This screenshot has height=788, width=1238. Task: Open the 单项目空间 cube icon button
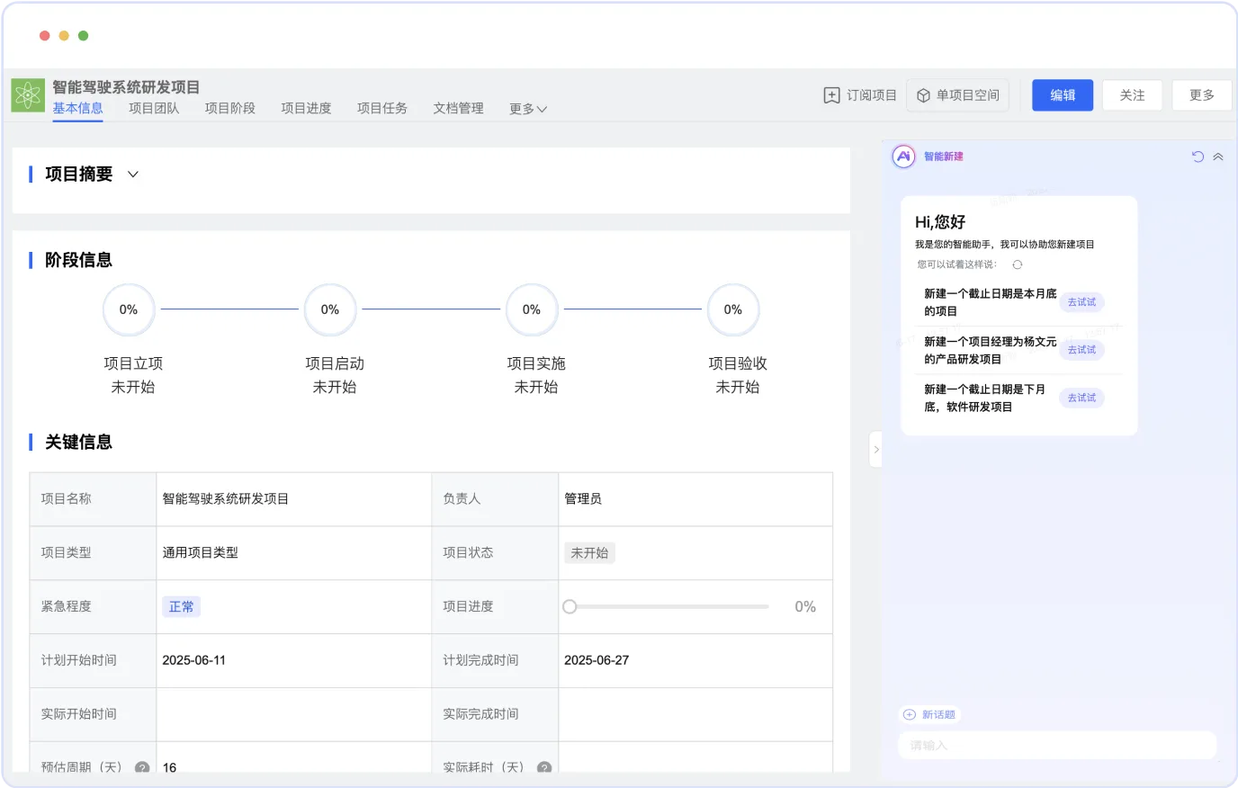[x=923, y=95]
